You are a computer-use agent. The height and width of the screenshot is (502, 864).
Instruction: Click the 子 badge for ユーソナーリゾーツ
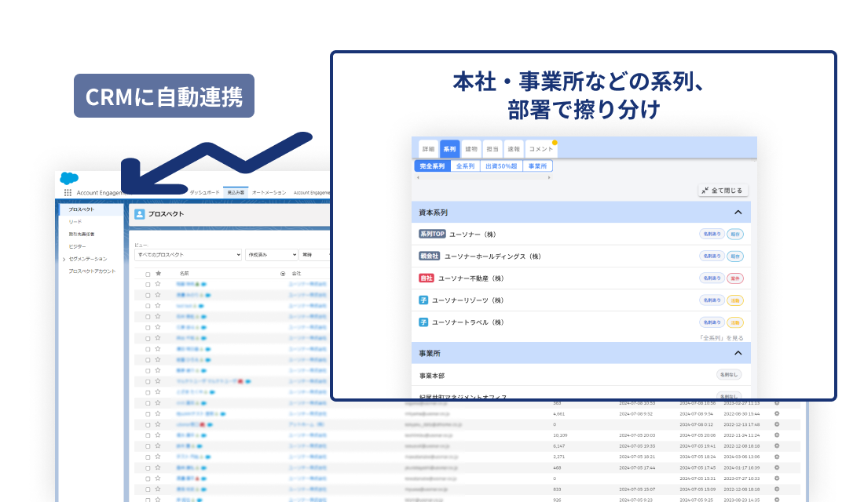click(423, 300)
